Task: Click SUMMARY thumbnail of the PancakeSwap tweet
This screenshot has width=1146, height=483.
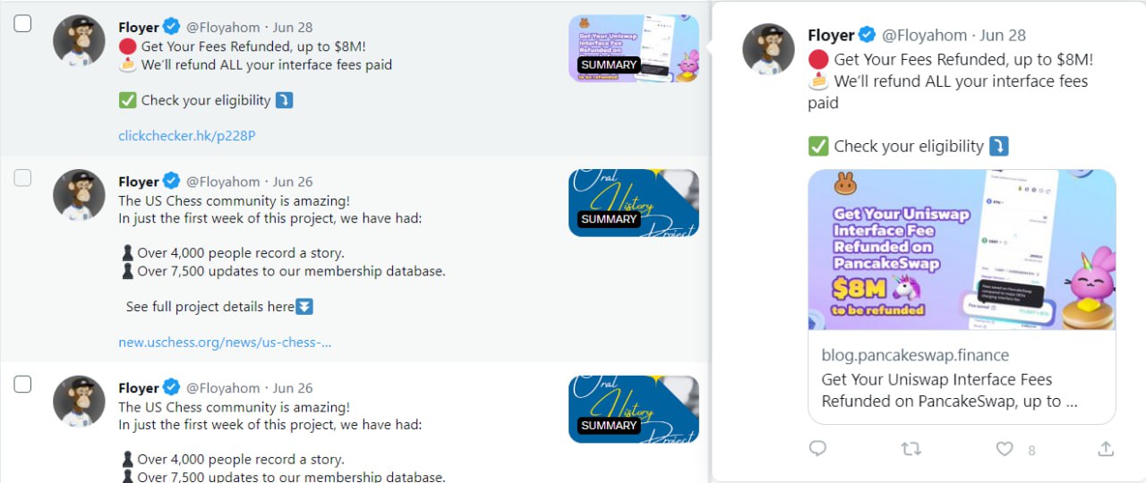Action: click(x=634, y=48)
